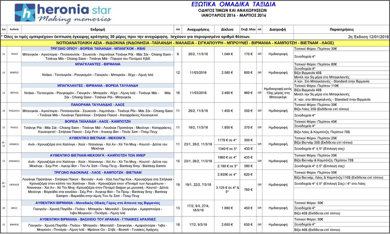The width and height of the screenshot is (390, 234).
Task: Select the double-room price 2.650 €
Action: (227, 225)
